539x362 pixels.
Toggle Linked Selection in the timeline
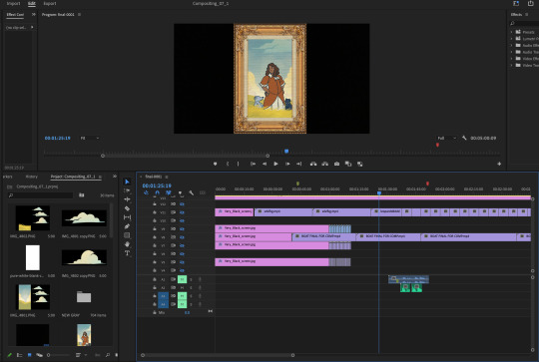[x=169, y=193]
